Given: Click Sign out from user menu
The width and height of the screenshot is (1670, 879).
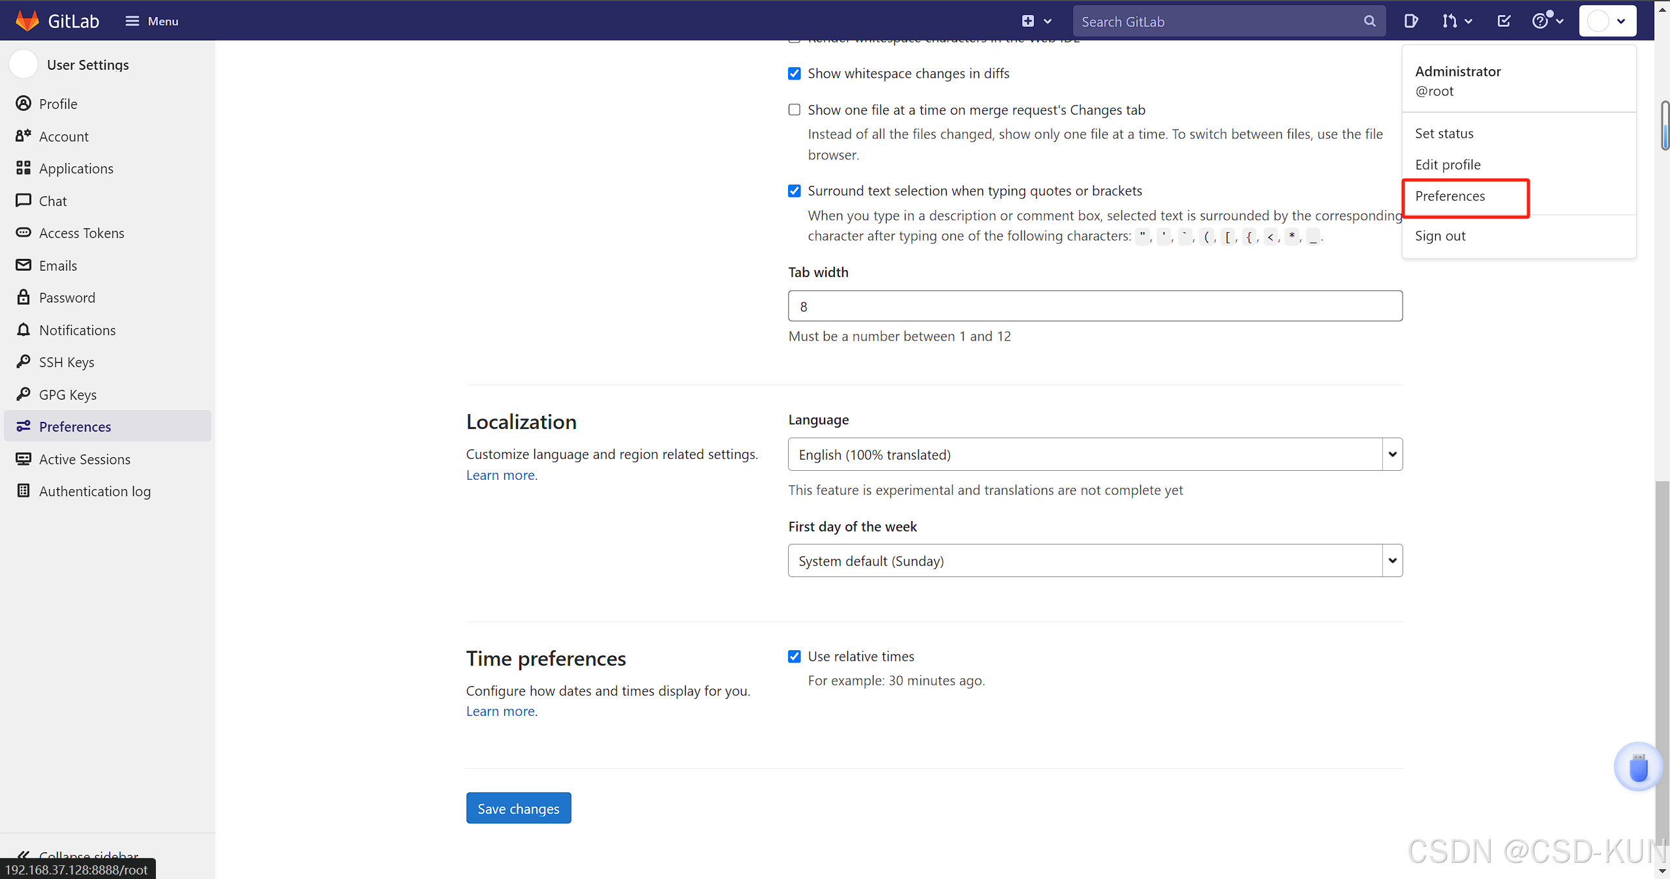Looking at the screenshot, I should click(1440, 235).
